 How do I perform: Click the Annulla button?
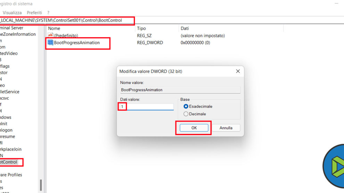pos(226,128)
